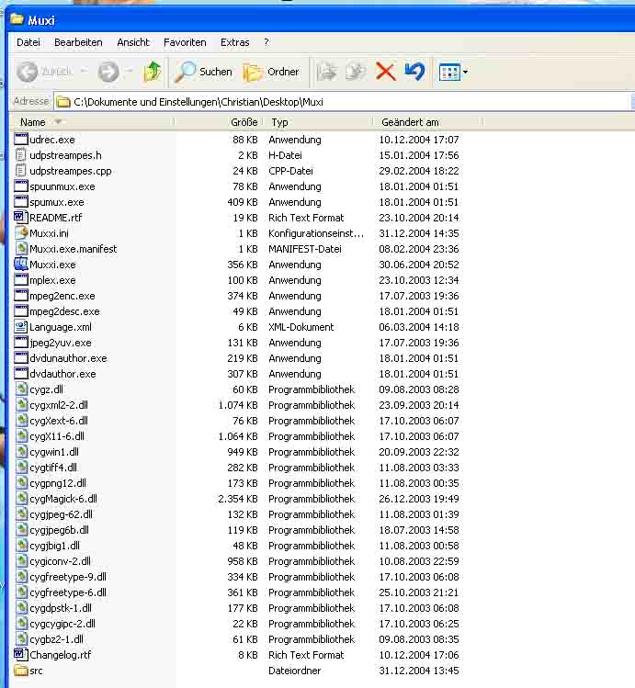635x688 pixels.
Task: Select the udpstreampes.cpp file icon
Action: tap(21, 171)
